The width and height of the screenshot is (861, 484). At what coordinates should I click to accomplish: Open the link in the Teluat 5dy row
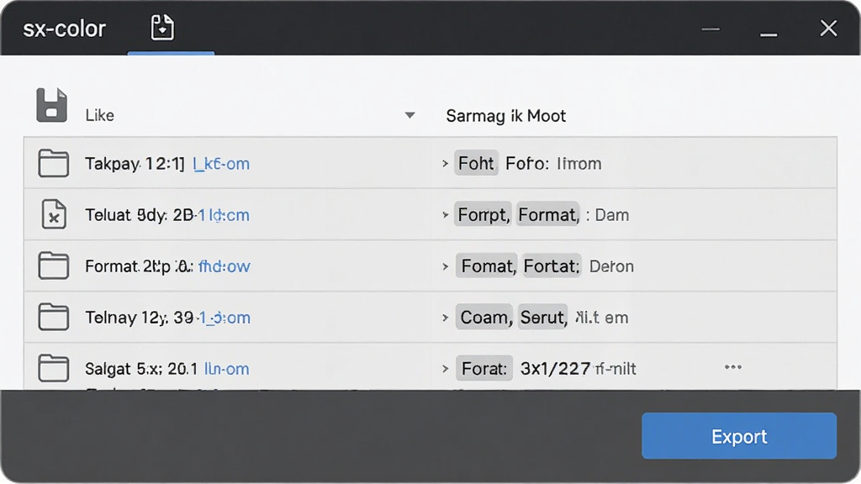pos(224,215)
